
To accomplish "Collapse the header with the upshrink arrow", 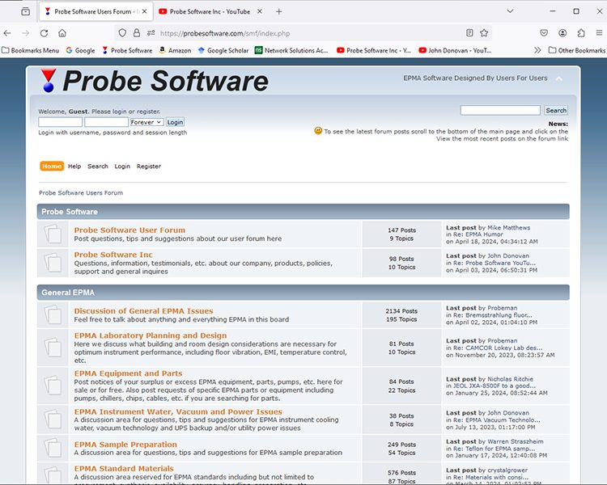I will [559, 79].
